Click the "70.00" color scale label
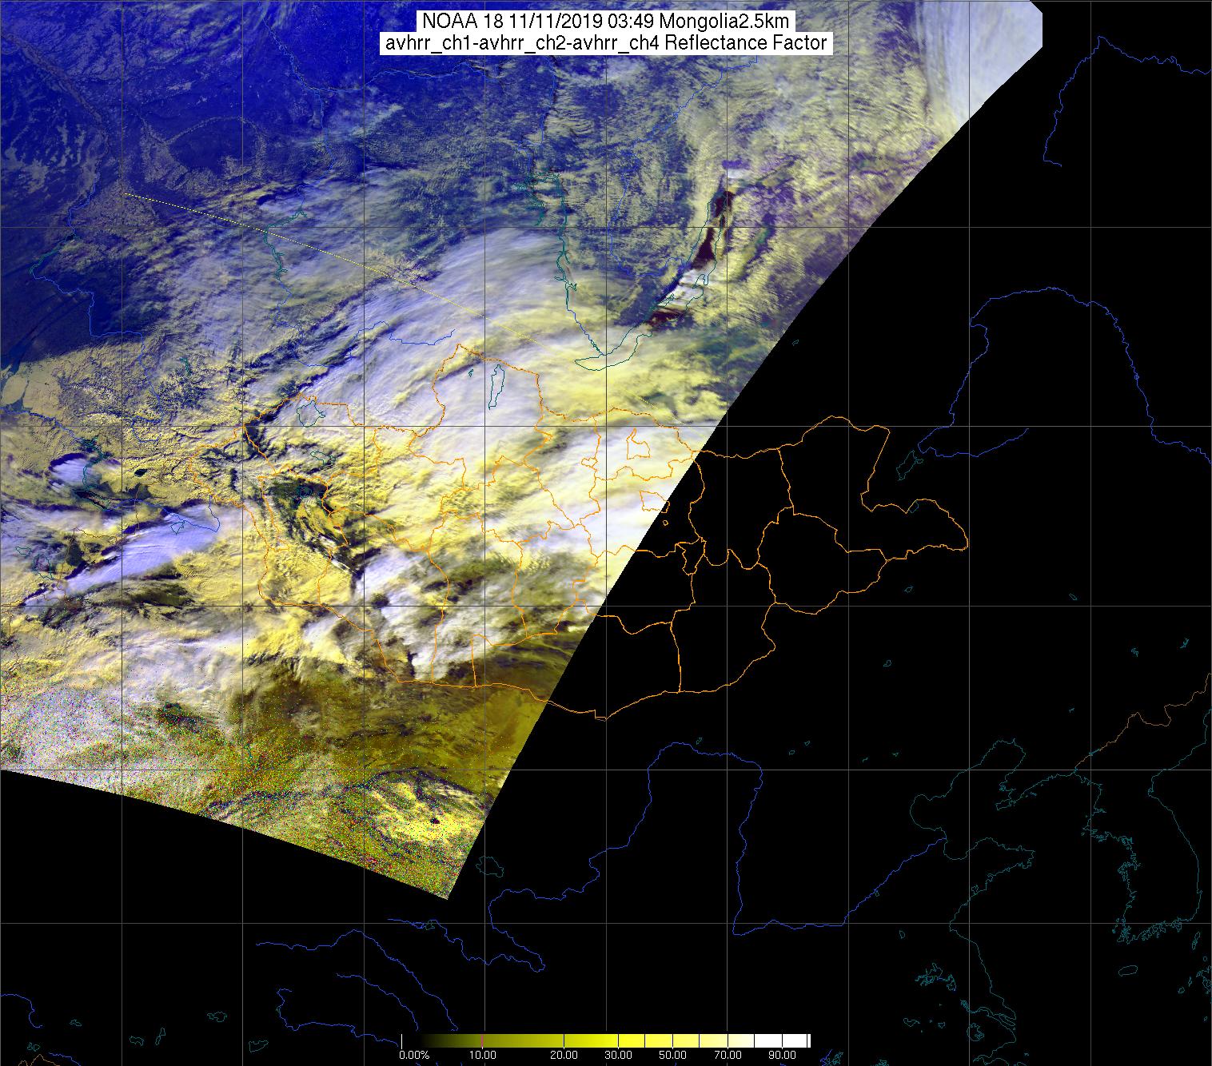 tap(728, 1055)
